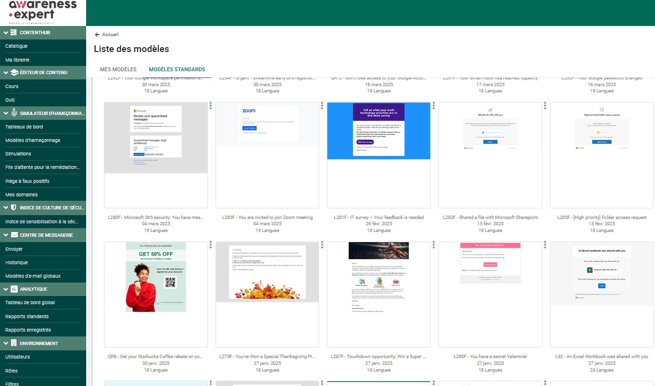Open Historique in the sidebar
Image resolution: width=655 pixels, height=386 pixels.
16,263
